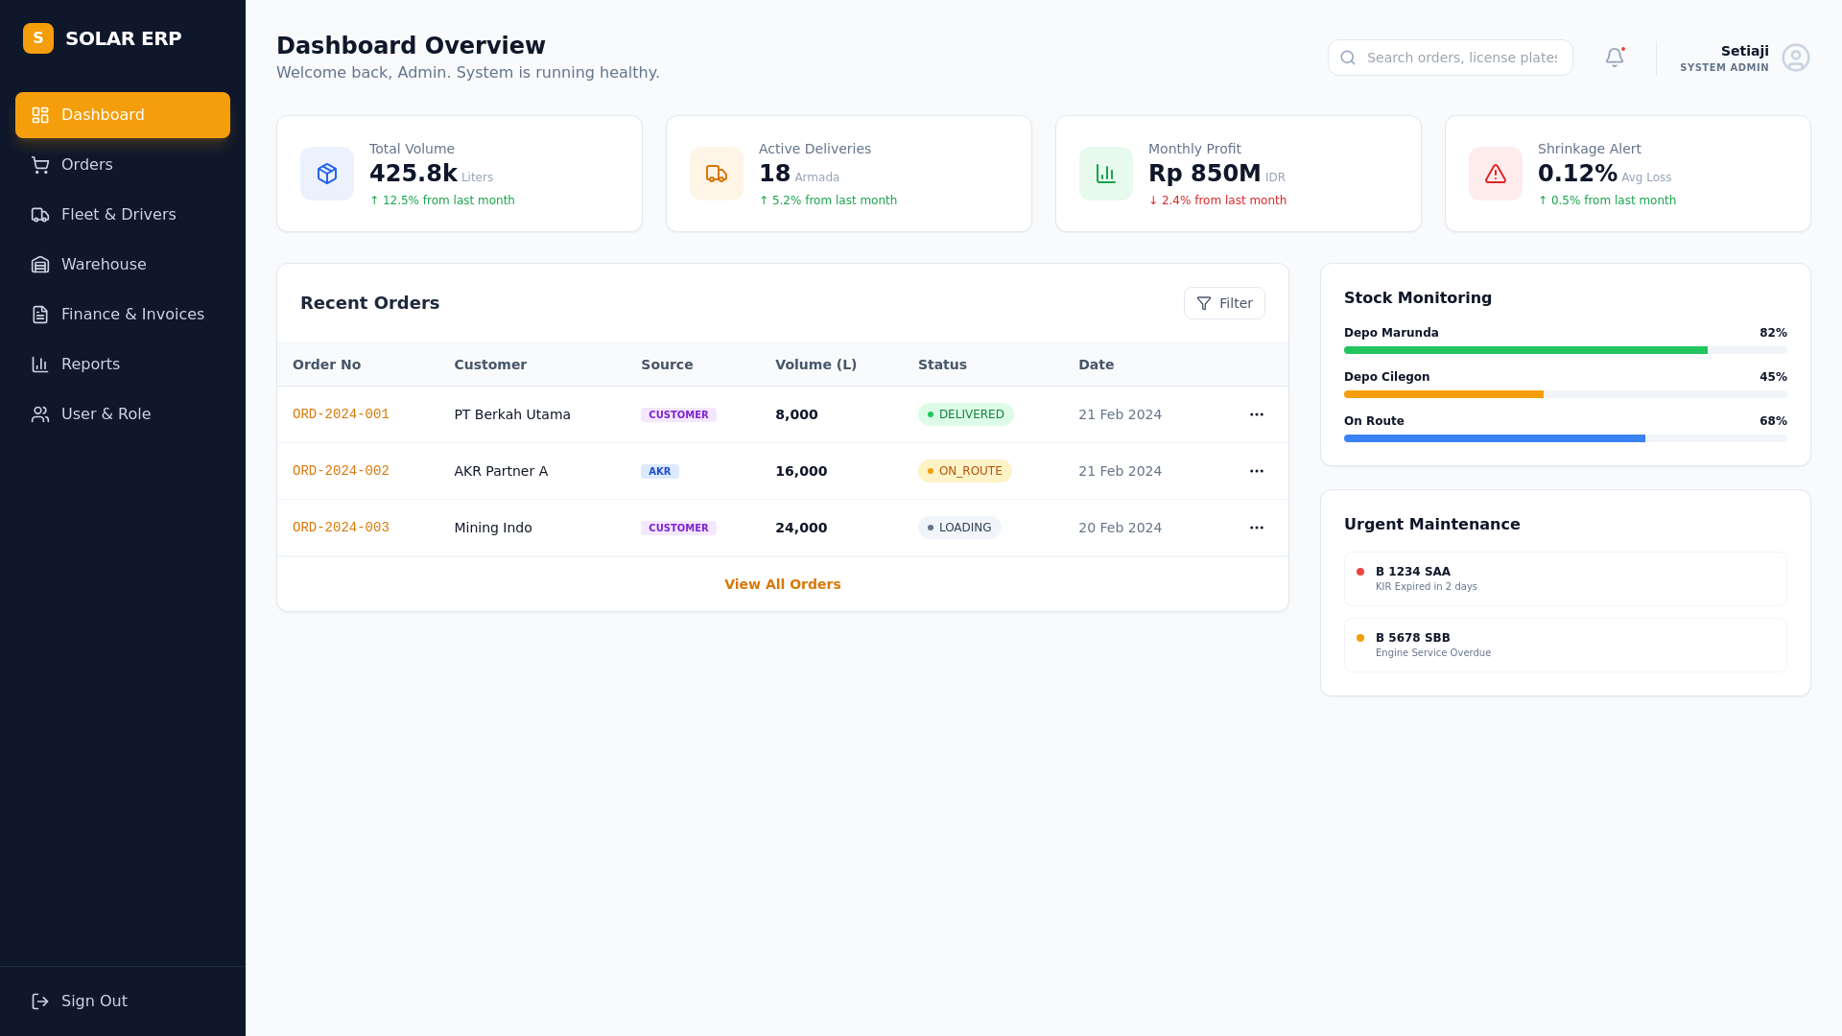The width and height of the screenshot is (1842, 1036).
Task: Click the Setiaji user name
Action: click(x=1744, y=51)
